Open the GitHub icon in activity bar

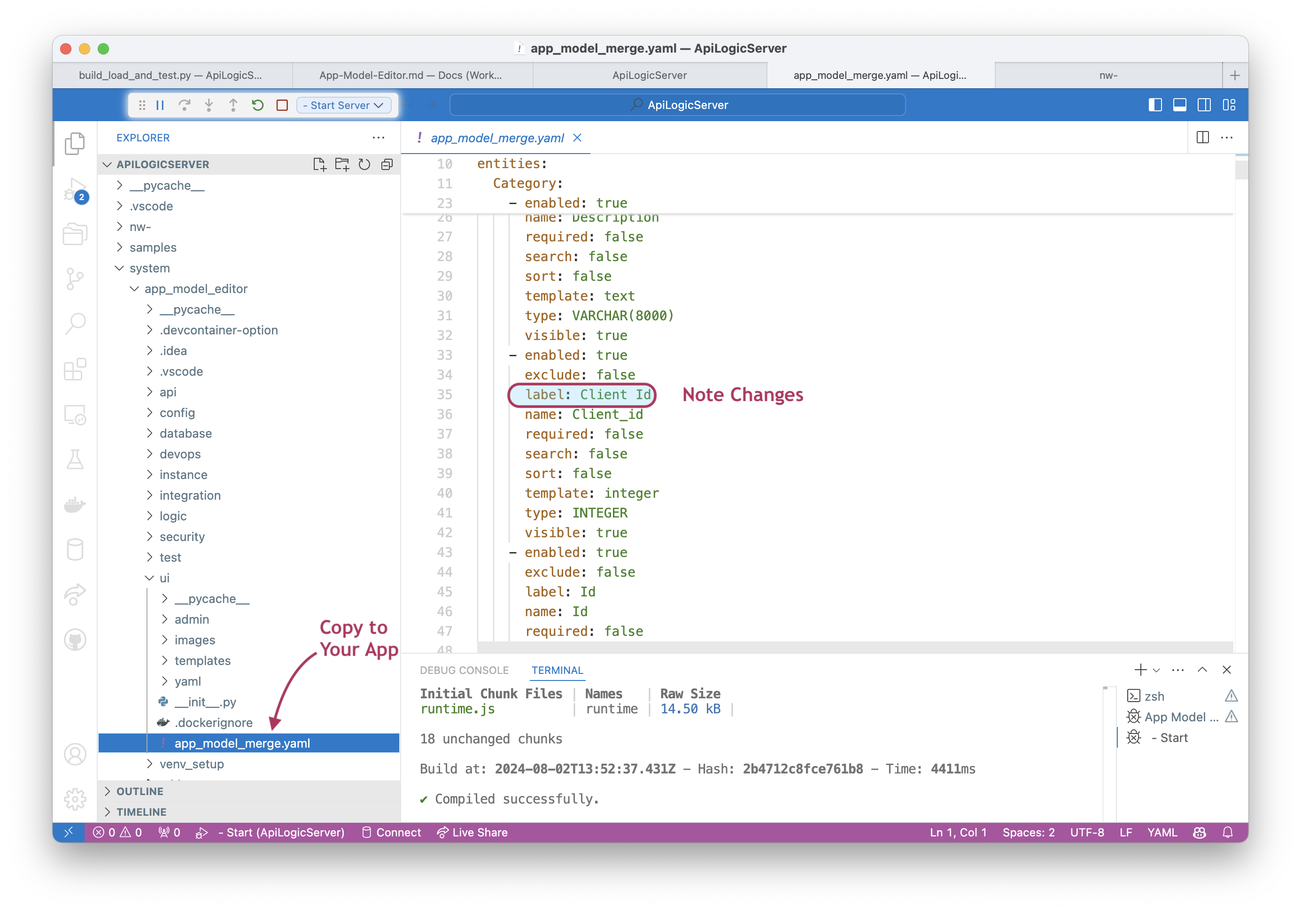point(75,640)
